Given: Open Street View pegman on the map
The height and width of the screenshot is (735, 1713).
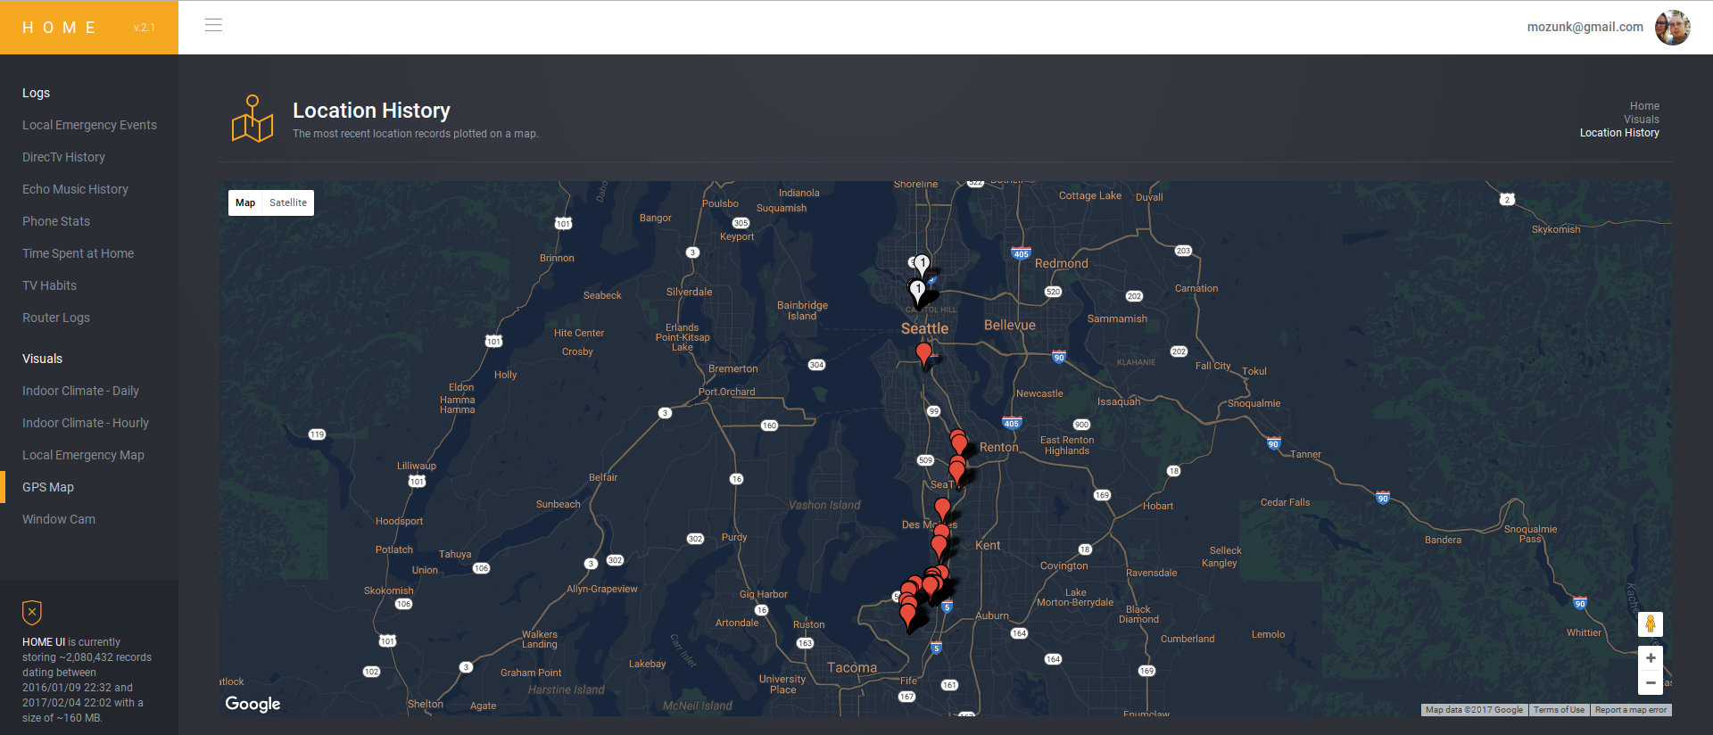Looking at the screenshot, I should [x=1651, y=624].
